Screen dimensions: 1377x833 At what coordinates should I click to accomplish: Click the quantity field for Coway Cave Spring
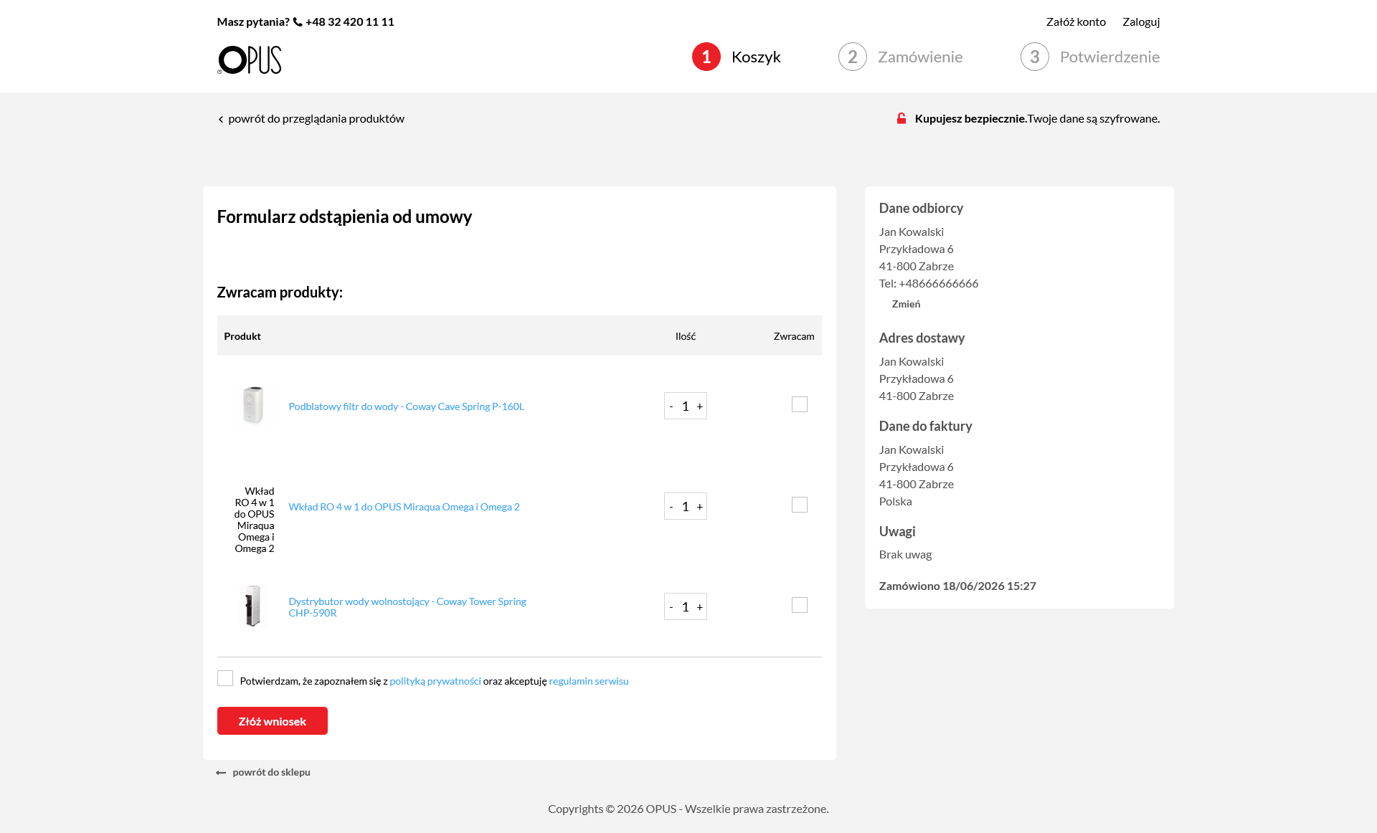pos(686,406)
